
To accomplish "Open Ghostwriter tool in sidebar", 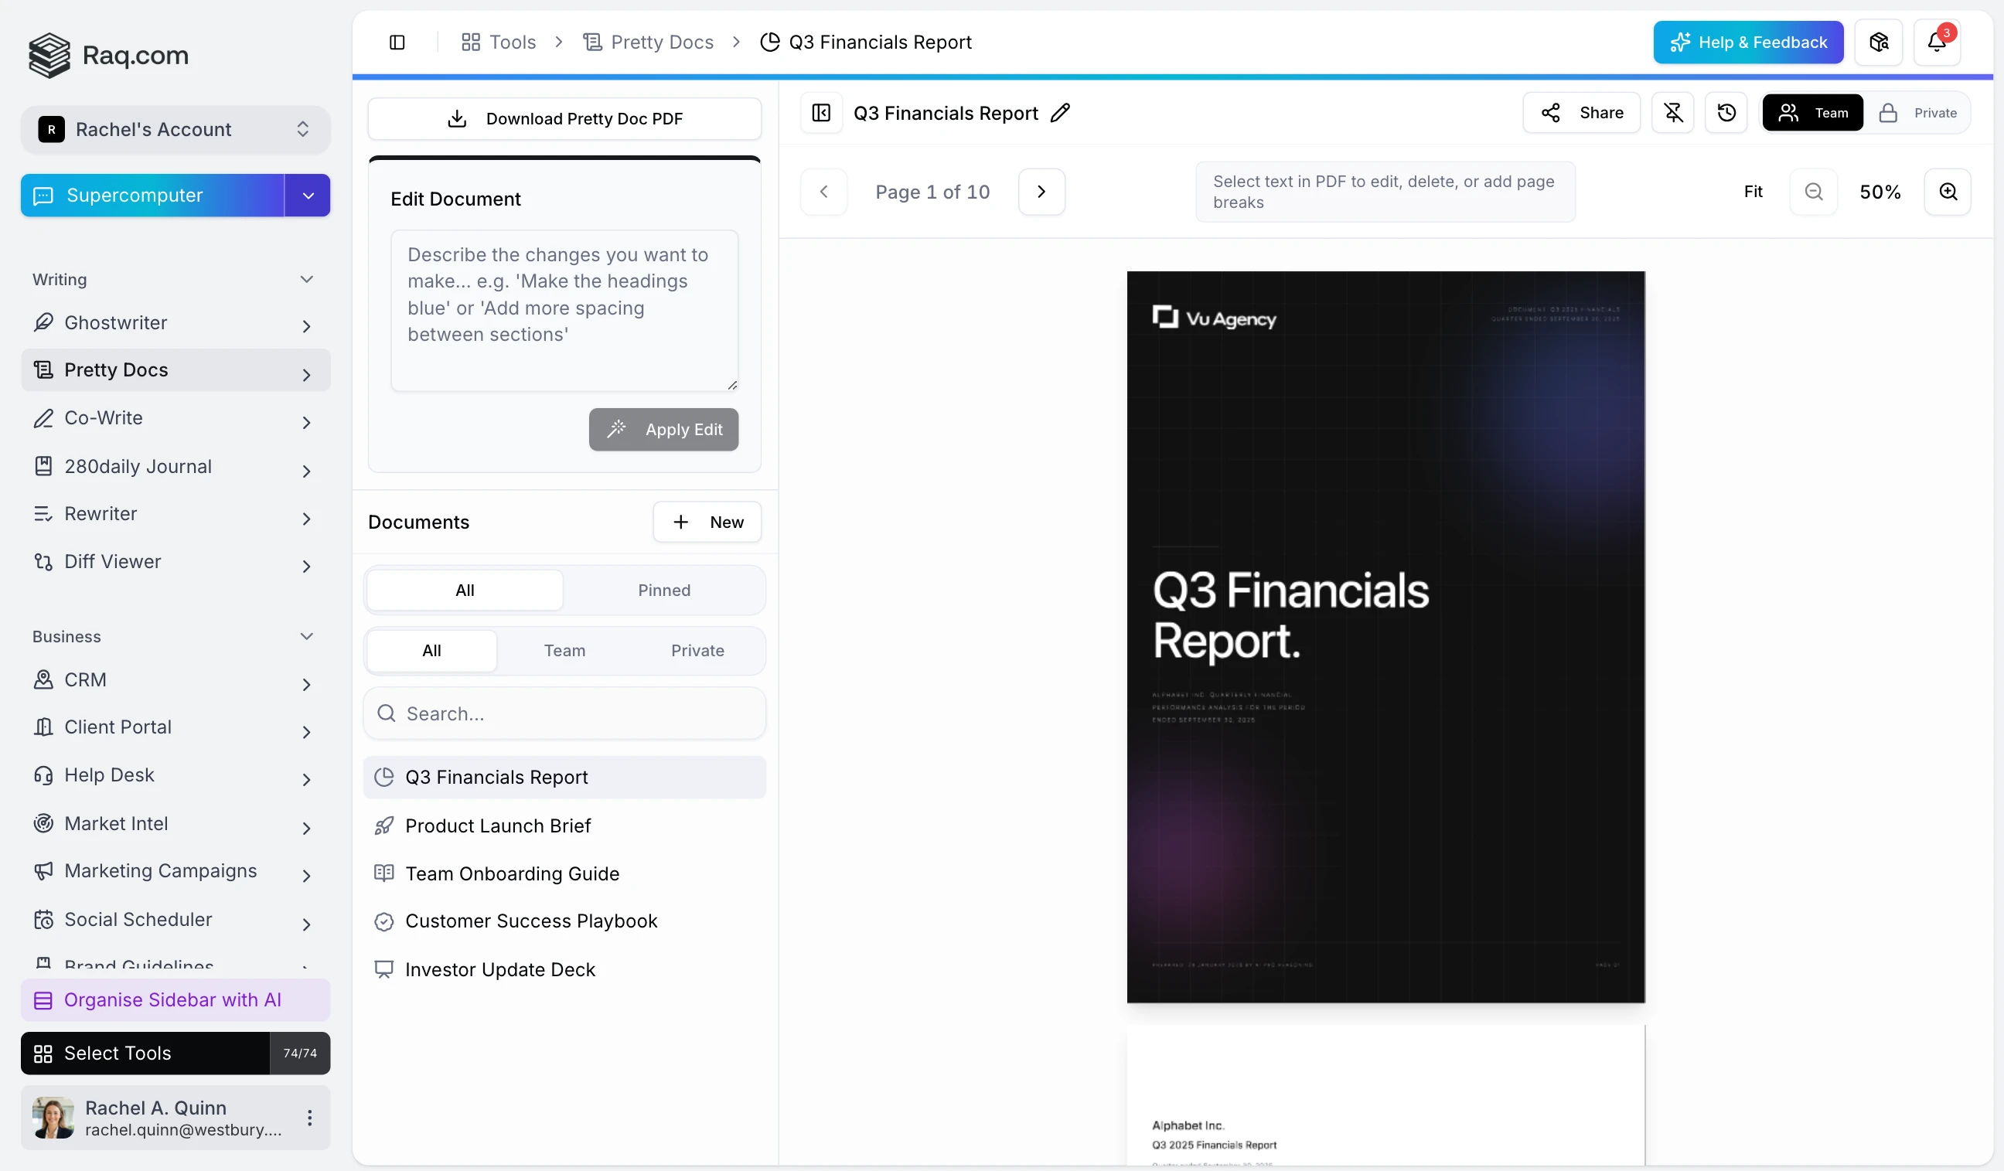I will [176, 323].
